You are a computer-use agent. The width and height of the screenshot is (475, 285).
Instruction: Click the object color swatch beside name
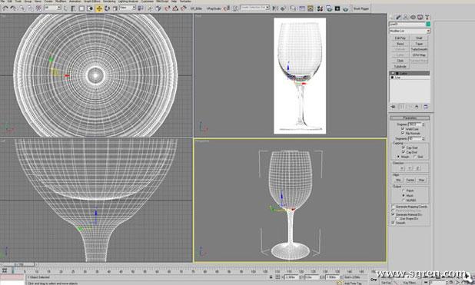coord(428,24)
